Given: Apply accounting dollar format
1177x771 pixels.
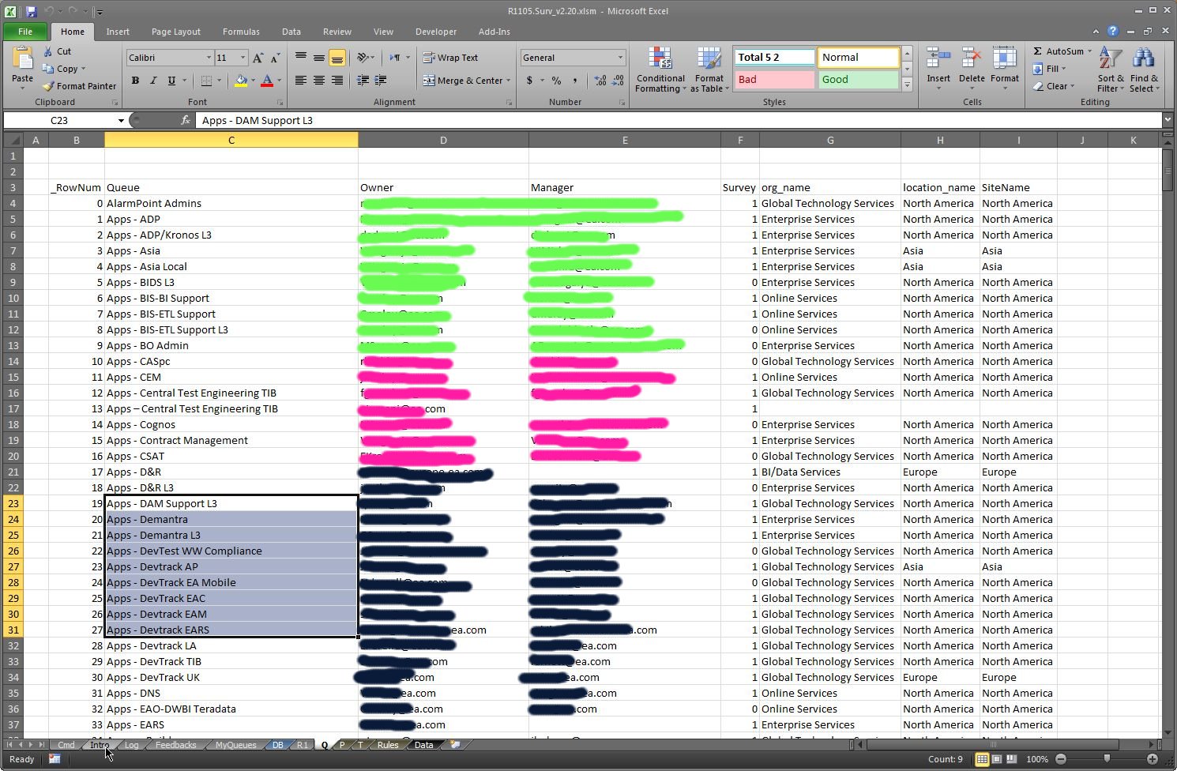Looking at the screenshot, I should coord(529,81).
